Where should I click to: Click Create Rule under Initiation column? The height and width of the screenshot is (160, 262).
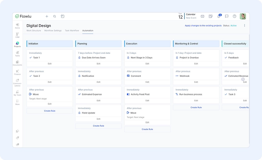tap(50, 111)
